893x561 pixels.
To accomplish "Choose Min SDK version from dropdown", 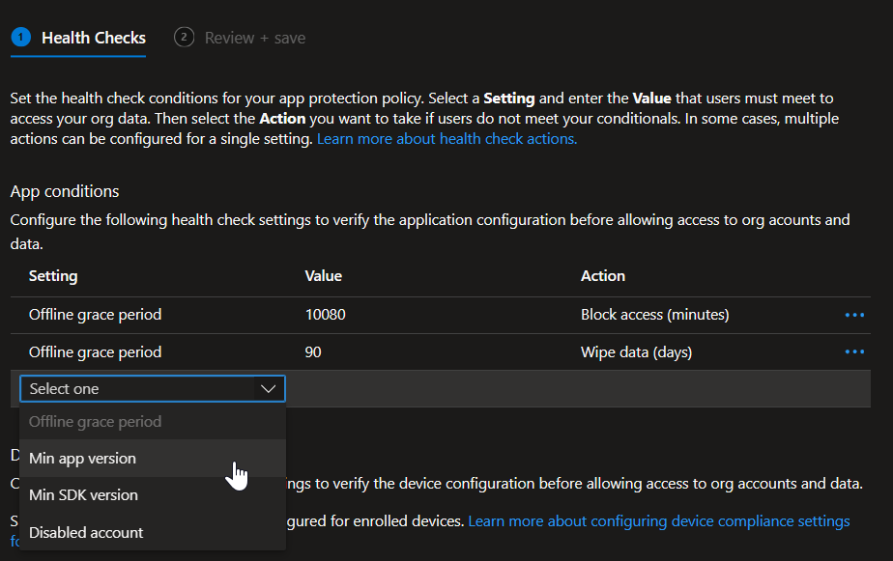I will point(84,495).
